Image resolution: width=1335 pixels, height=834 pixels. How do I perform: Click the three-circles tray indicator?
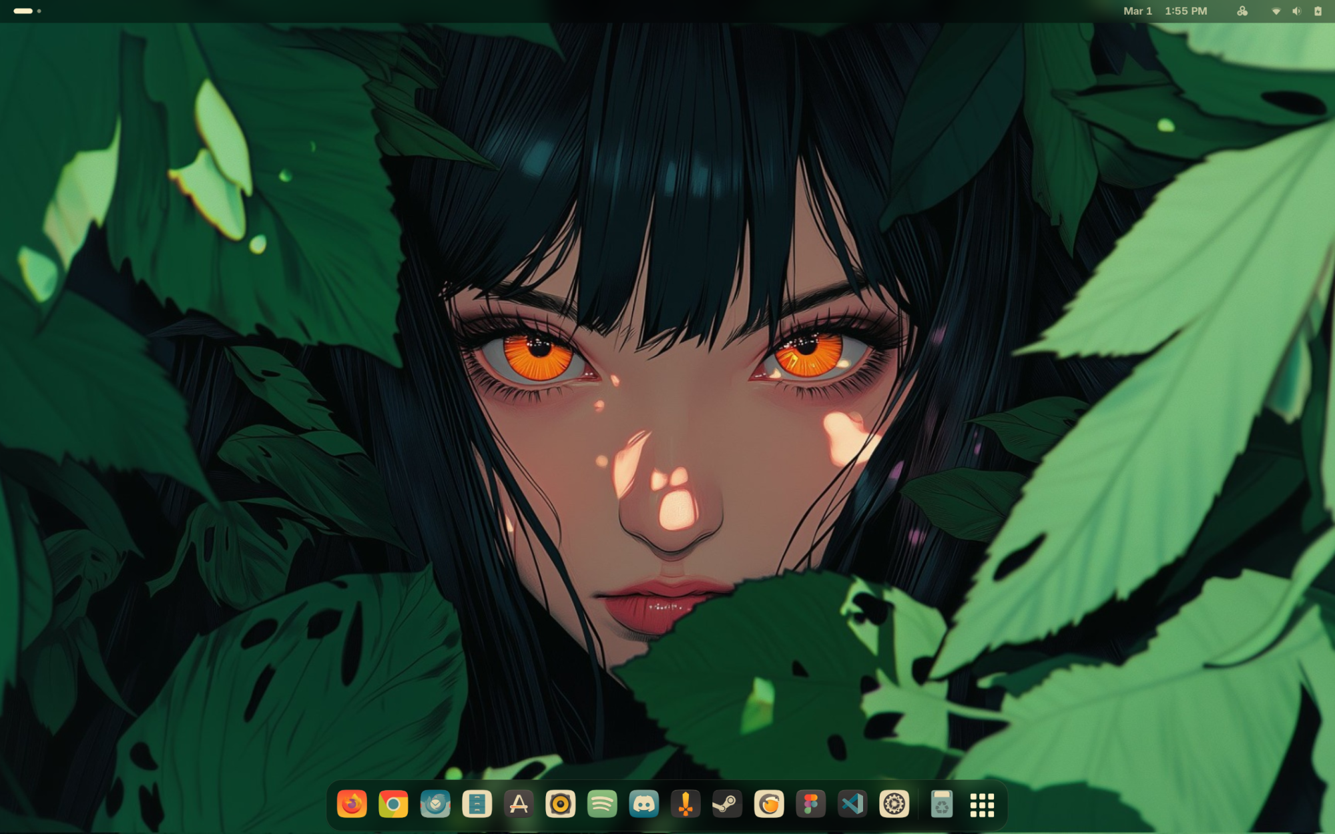click(1242, 11)
